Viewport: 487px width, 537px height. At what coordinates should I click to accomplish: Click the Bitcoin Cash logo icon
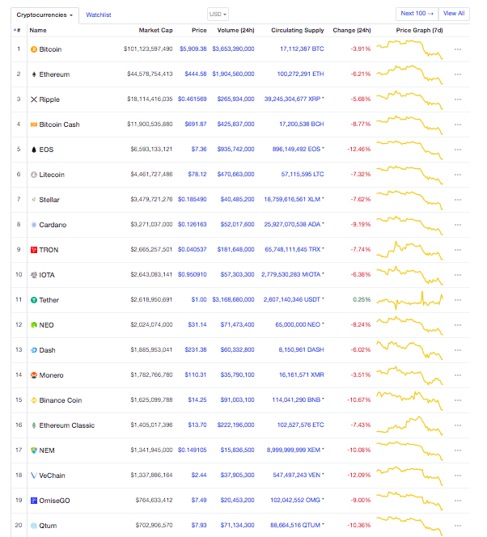pos(33,125)
